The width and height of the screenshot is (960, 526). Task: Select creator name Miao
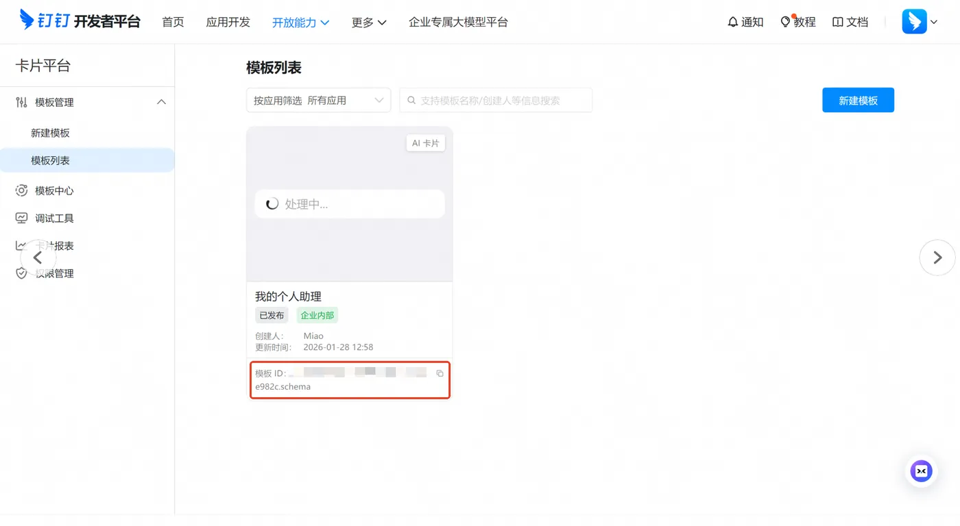click(313, 336)
